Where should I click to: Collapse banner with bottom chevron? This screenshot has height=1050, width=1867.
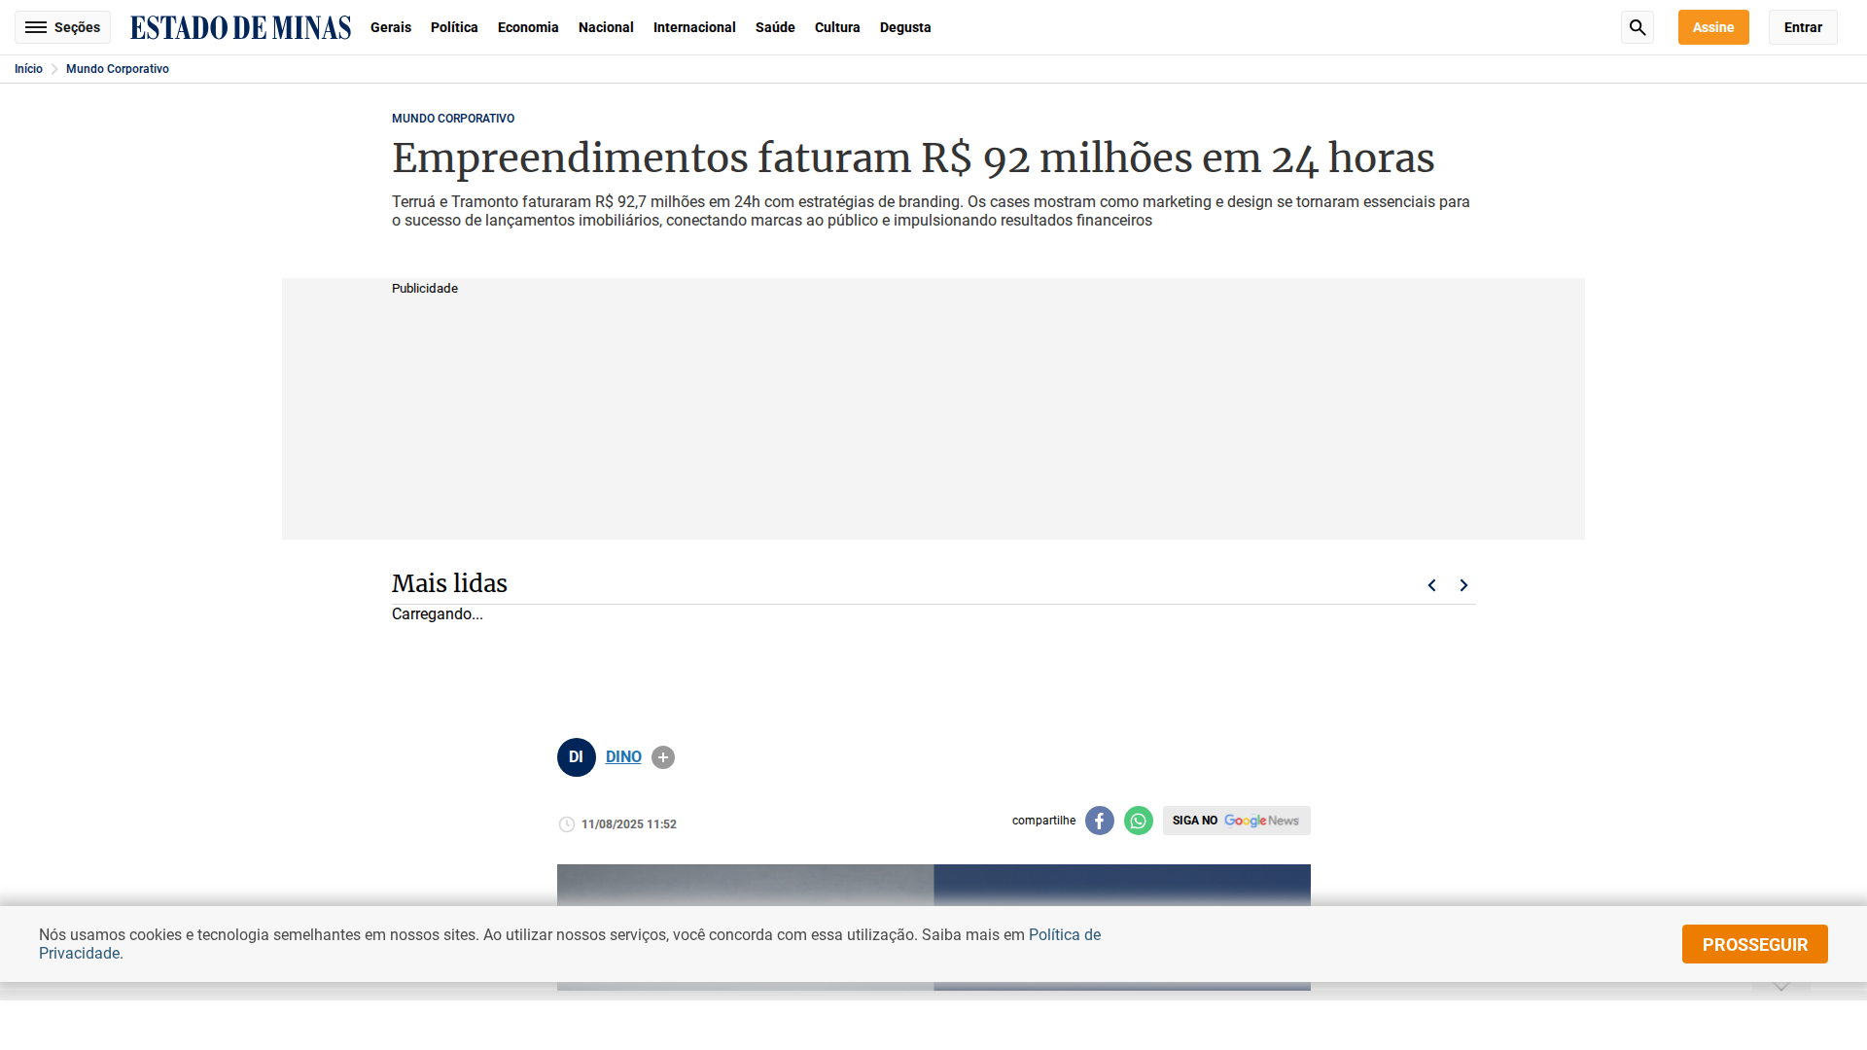tap(1781, 986)
